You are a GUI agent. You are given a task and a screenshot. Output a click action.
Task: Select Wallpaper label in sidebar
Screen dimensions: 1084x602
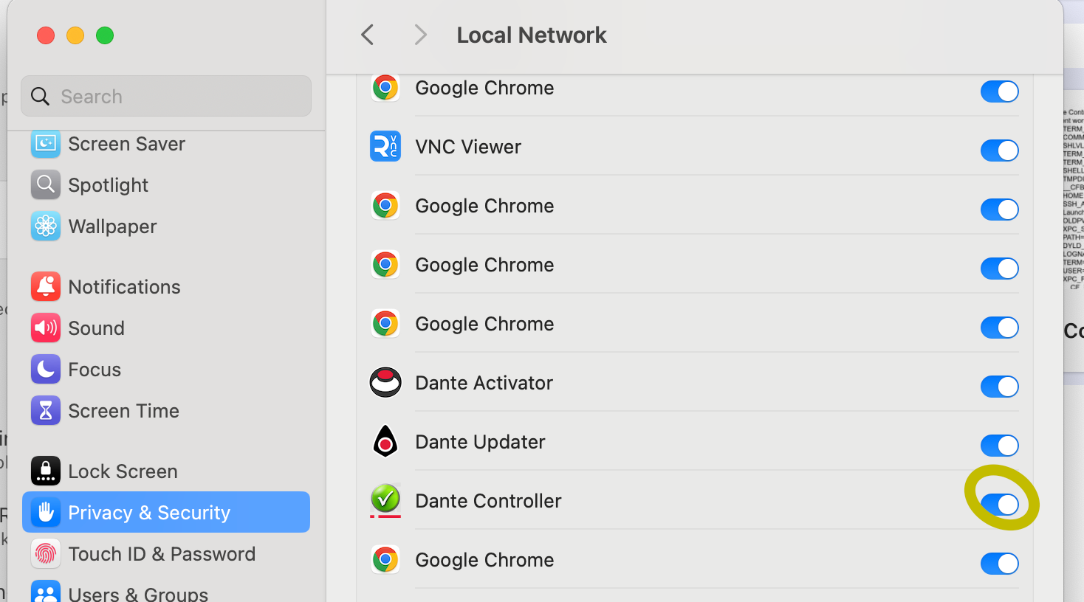(112, 226)
